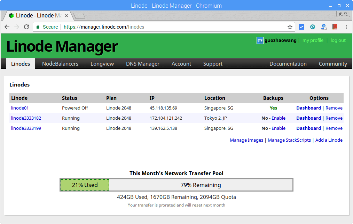Open the Chromium three-dot menu
The height and width of the screenshot is (224, 353).
pos(346,27)
